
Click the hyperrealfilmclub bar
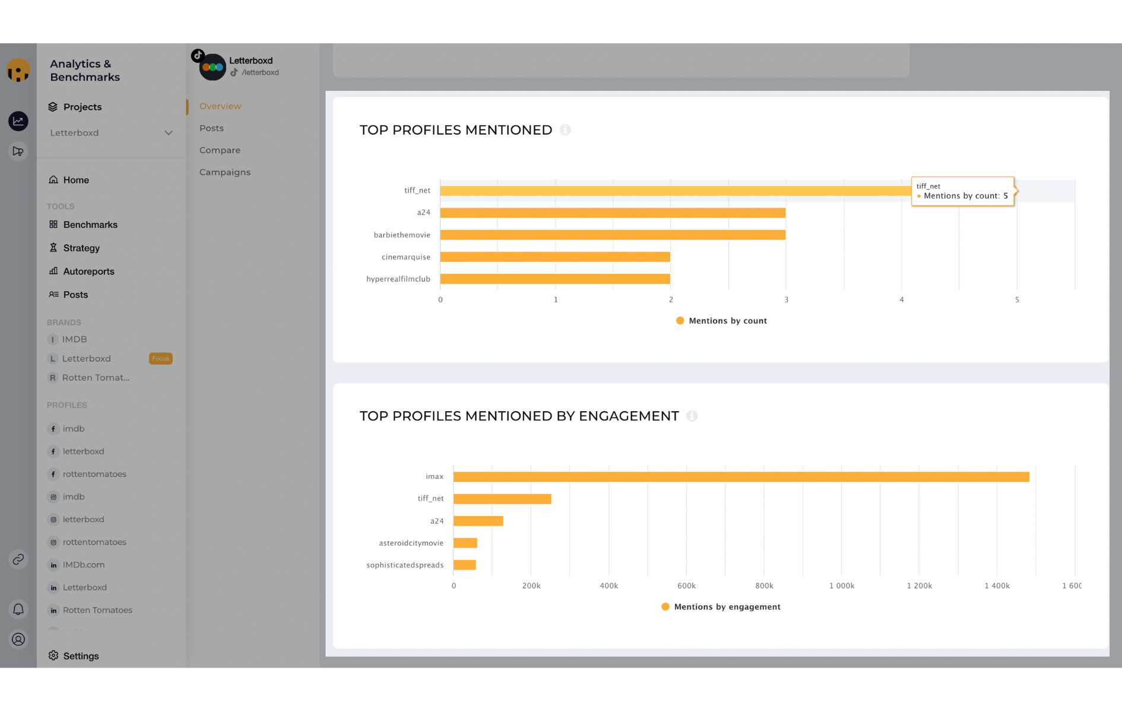click(555, 279)
